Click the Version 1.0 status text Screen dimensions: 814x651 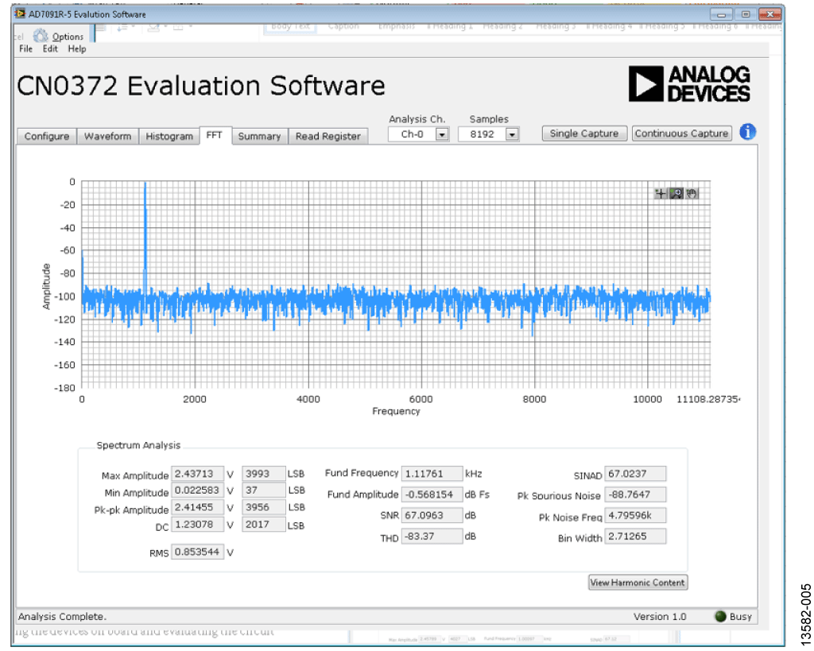[660, 616]
